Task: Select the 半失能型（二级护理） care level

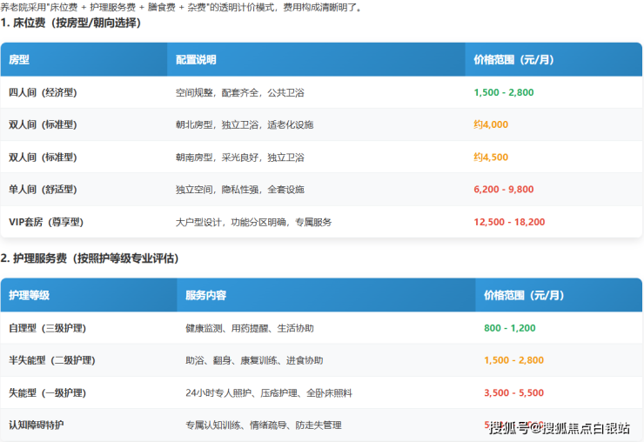Action: point(51,360)
